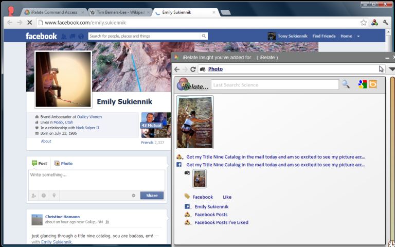Click the Share button

152,196
